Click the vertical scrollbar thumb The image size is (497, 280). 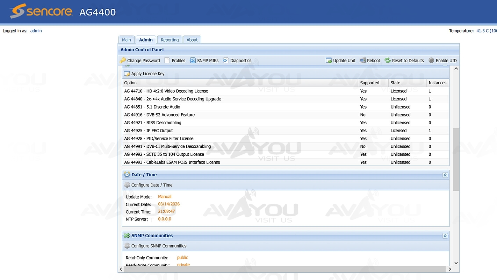[456, 159]
